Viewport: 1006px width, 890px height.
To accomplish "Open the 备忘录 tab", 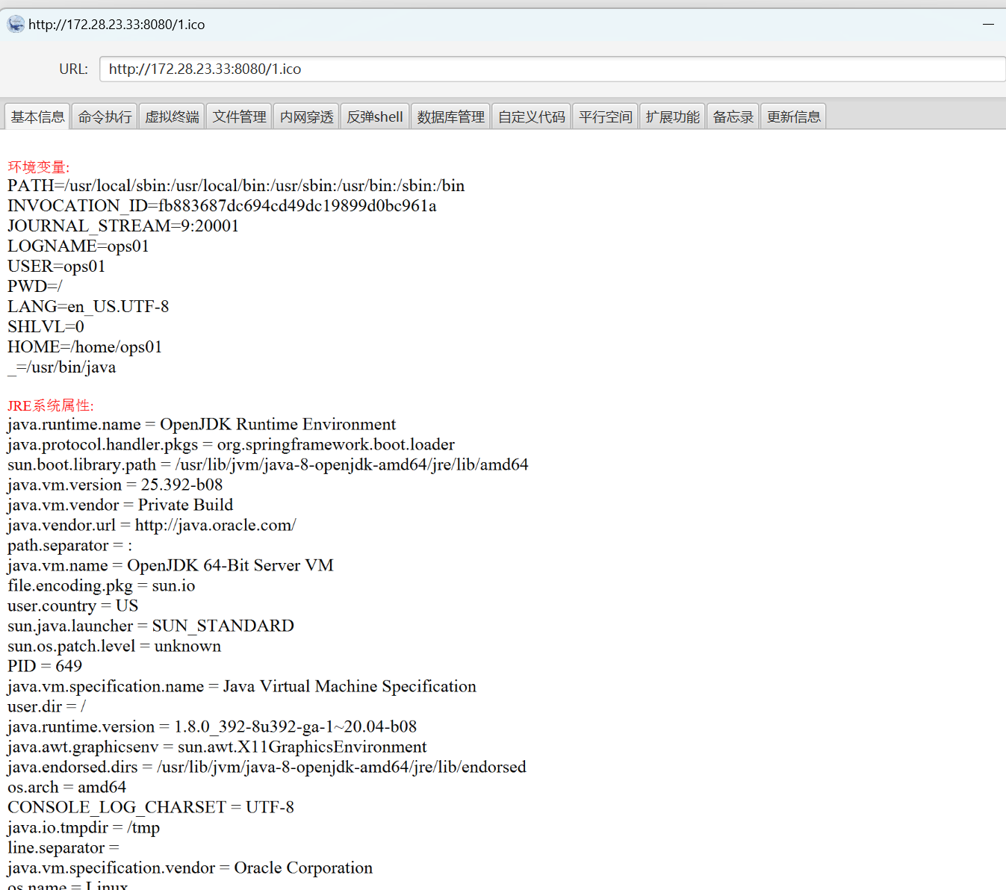I will click(733, 116).
